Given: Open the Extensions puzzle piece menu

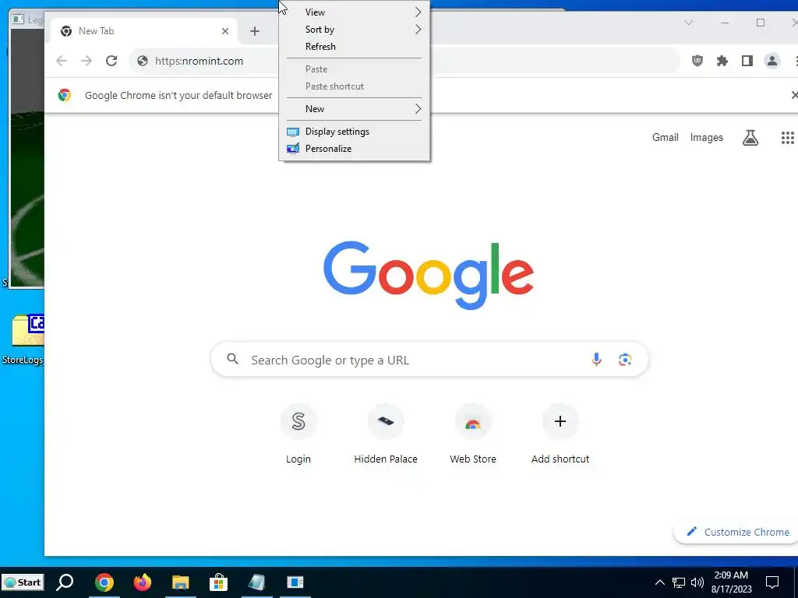Looking at the screenshot, I should tap(722, 61).
